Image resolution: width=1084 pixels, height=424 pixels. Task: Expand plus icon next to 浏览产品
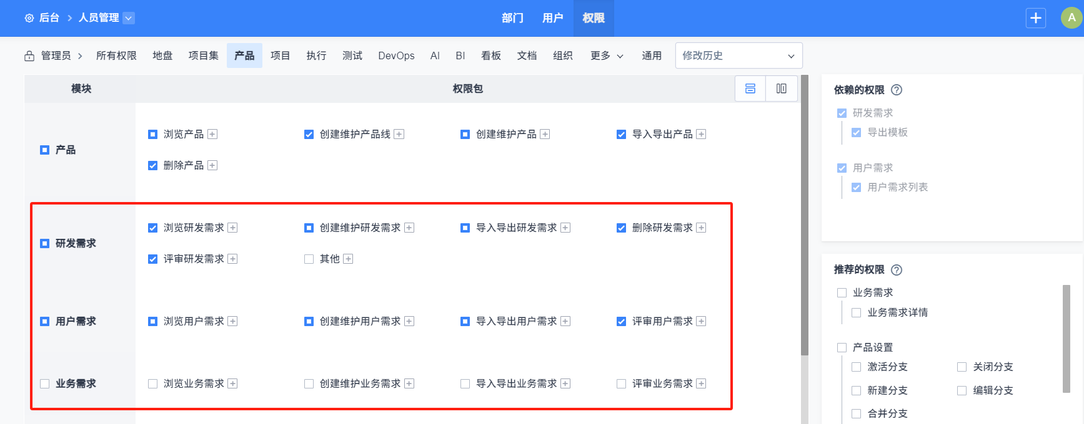click(x=212, y=134)
